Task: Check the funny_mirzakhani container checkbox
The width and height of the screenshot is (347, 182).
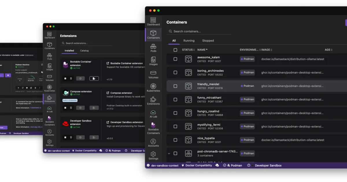Action: (175, 99)
